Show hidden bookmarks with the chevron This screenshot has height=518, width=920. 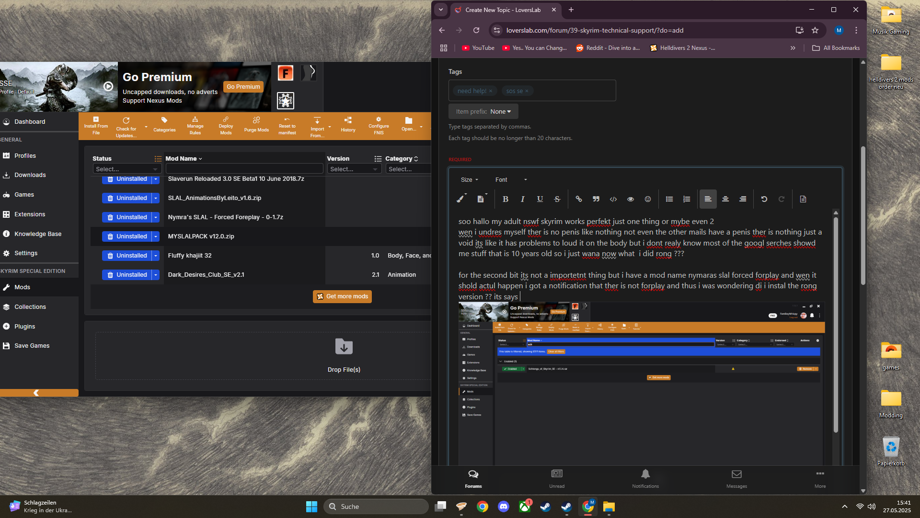tap(793, 48)
